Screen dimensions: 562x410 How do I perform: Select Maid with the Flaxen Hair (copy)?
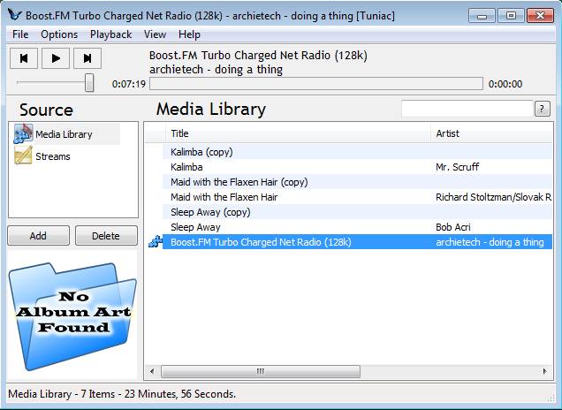(x=357, y=182)
